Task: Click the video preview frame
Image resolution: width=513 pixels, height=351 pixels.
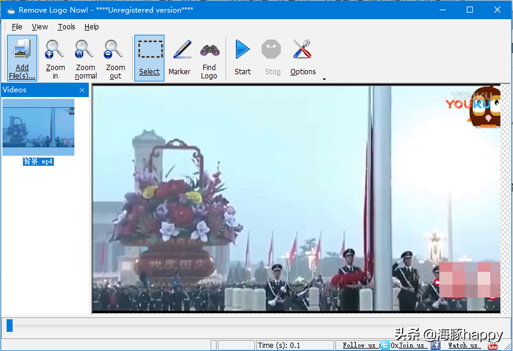Action: pyautogui.click(x=296, y=199)
